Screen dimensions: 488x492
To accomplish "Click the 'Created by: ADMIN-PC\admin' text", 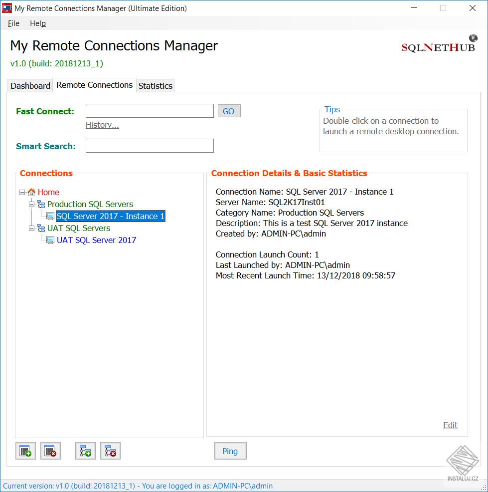I will (271, 234).
